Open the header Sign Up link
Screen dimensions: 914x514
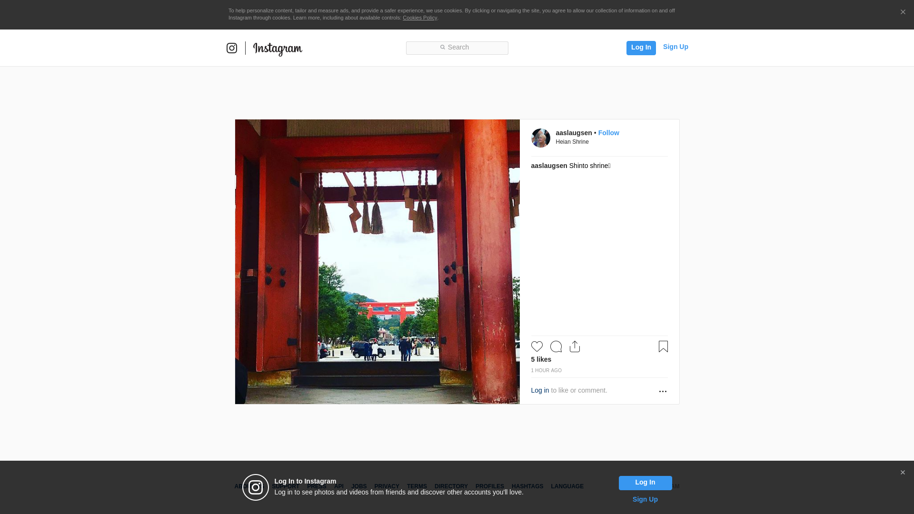676,47
